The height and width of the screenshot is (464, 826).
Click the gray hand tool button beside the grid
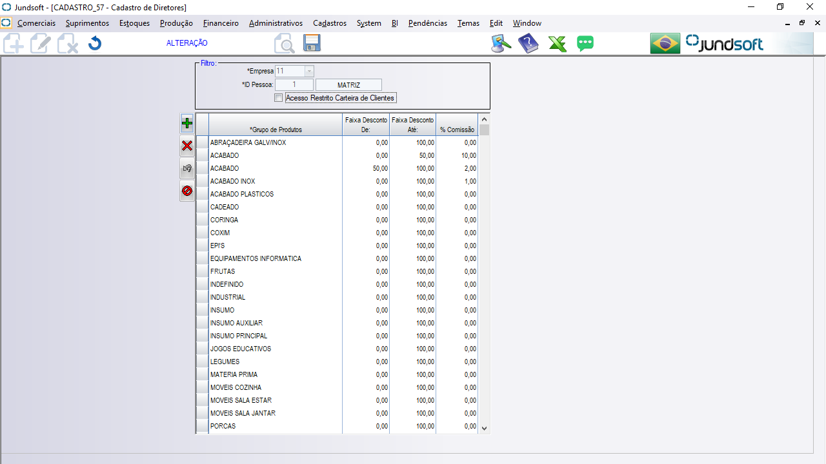tap(187, 169)
